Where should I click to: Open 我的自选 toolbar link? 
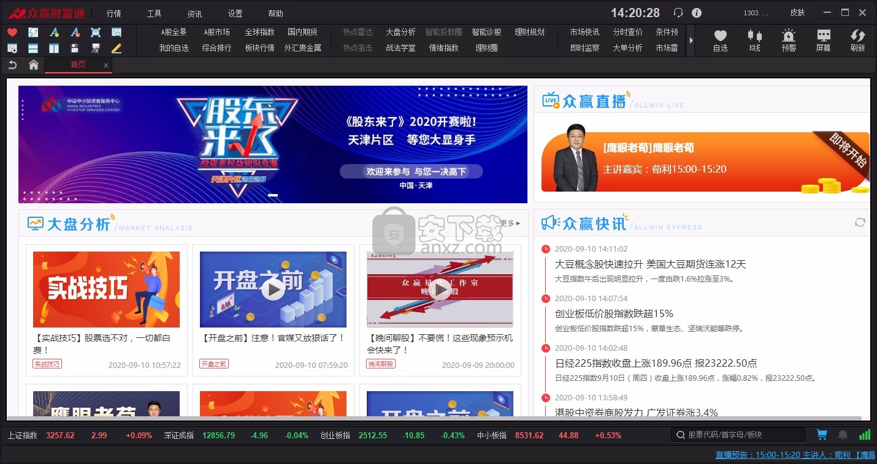(174, 48)
